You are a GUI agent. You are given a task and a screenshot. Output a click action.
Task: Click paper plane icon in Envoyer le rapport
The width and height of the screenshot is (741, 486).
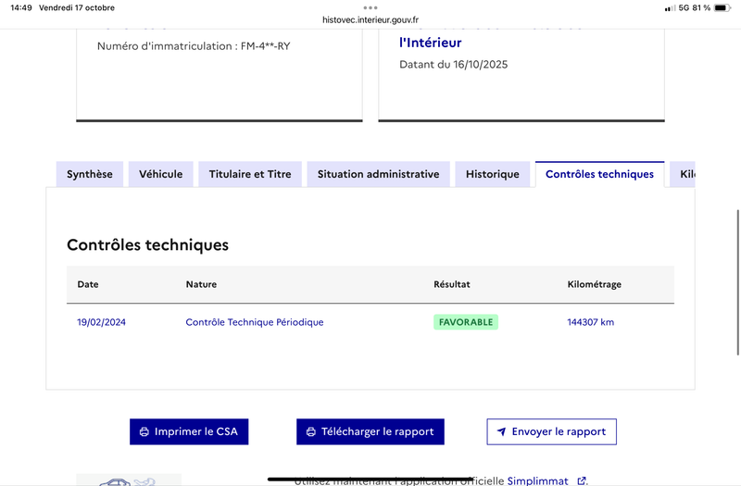(501, 432)
